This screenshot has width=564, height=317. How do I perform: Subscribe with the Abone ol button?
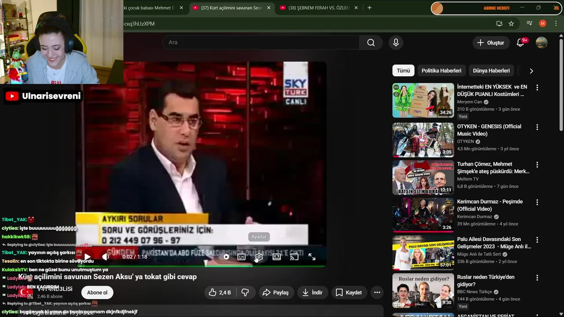(97, 292)
